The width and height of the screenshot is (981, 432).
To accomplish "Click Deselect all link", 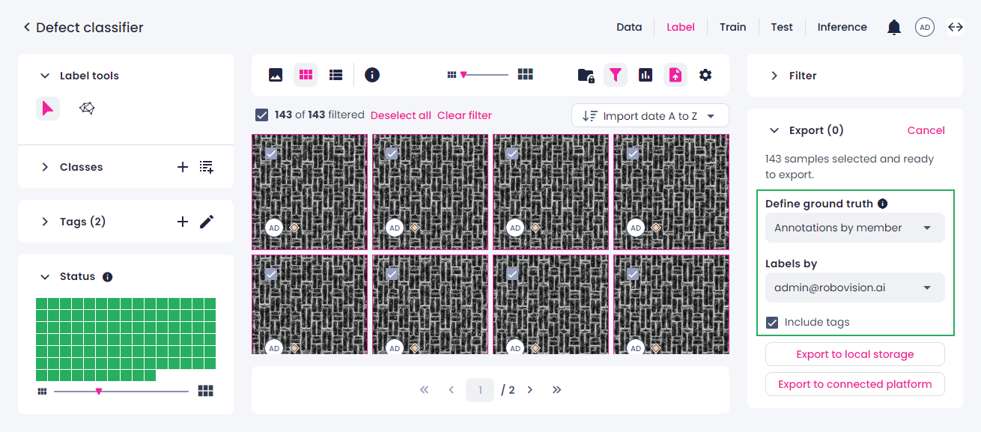I will pyautogui.click(x=401, y=115).
